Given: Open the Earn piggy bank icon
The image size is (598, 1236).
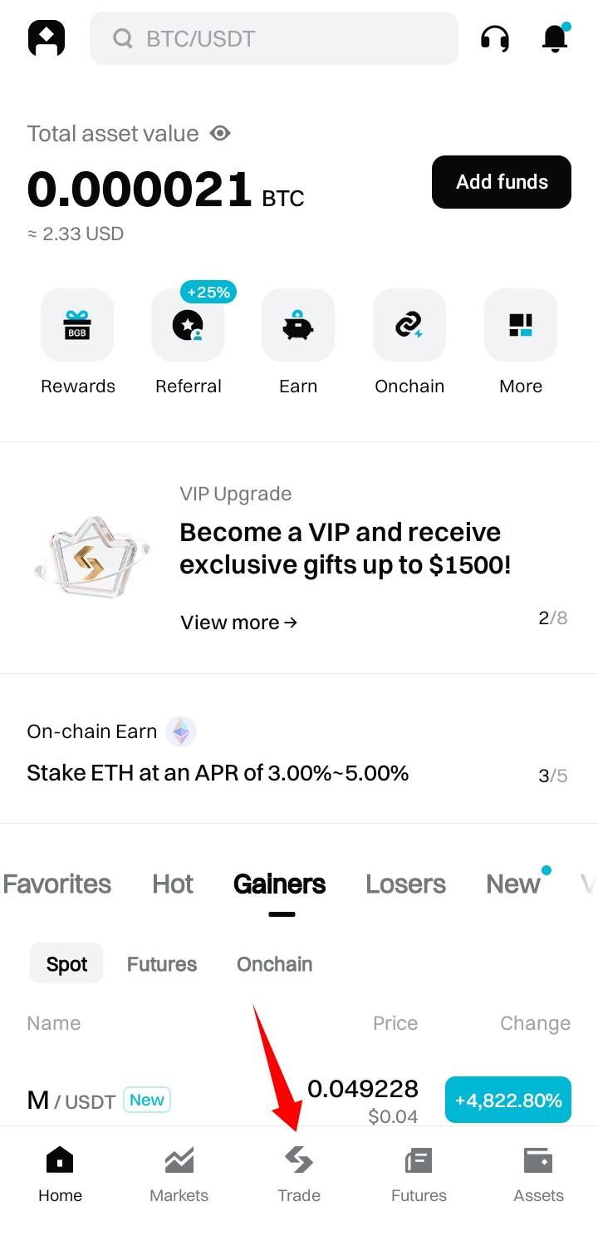Looking at the screenshot, I should click(298, 325).
